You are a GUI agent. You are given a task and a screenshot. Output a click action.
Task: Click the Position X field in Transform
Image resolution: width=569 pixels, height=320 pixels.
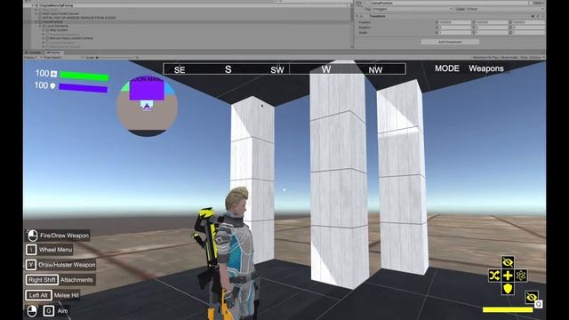(x=454, y=22)
